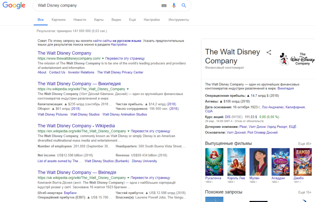Open the Investor Relations sitelink
The image size is (315, 202).
pos(81,72)
